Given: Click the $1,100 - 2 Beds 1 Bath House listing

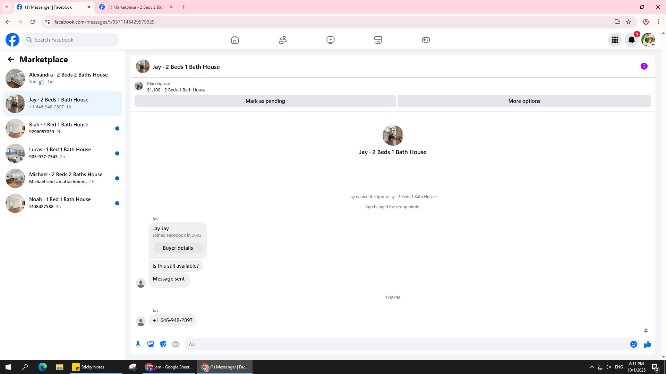Looking at the screenshot, I should 176,90.
